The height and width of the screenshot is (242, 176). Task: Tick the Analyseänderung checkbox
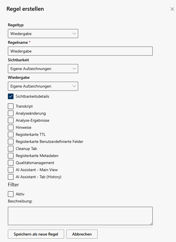(x=11, y=113)
